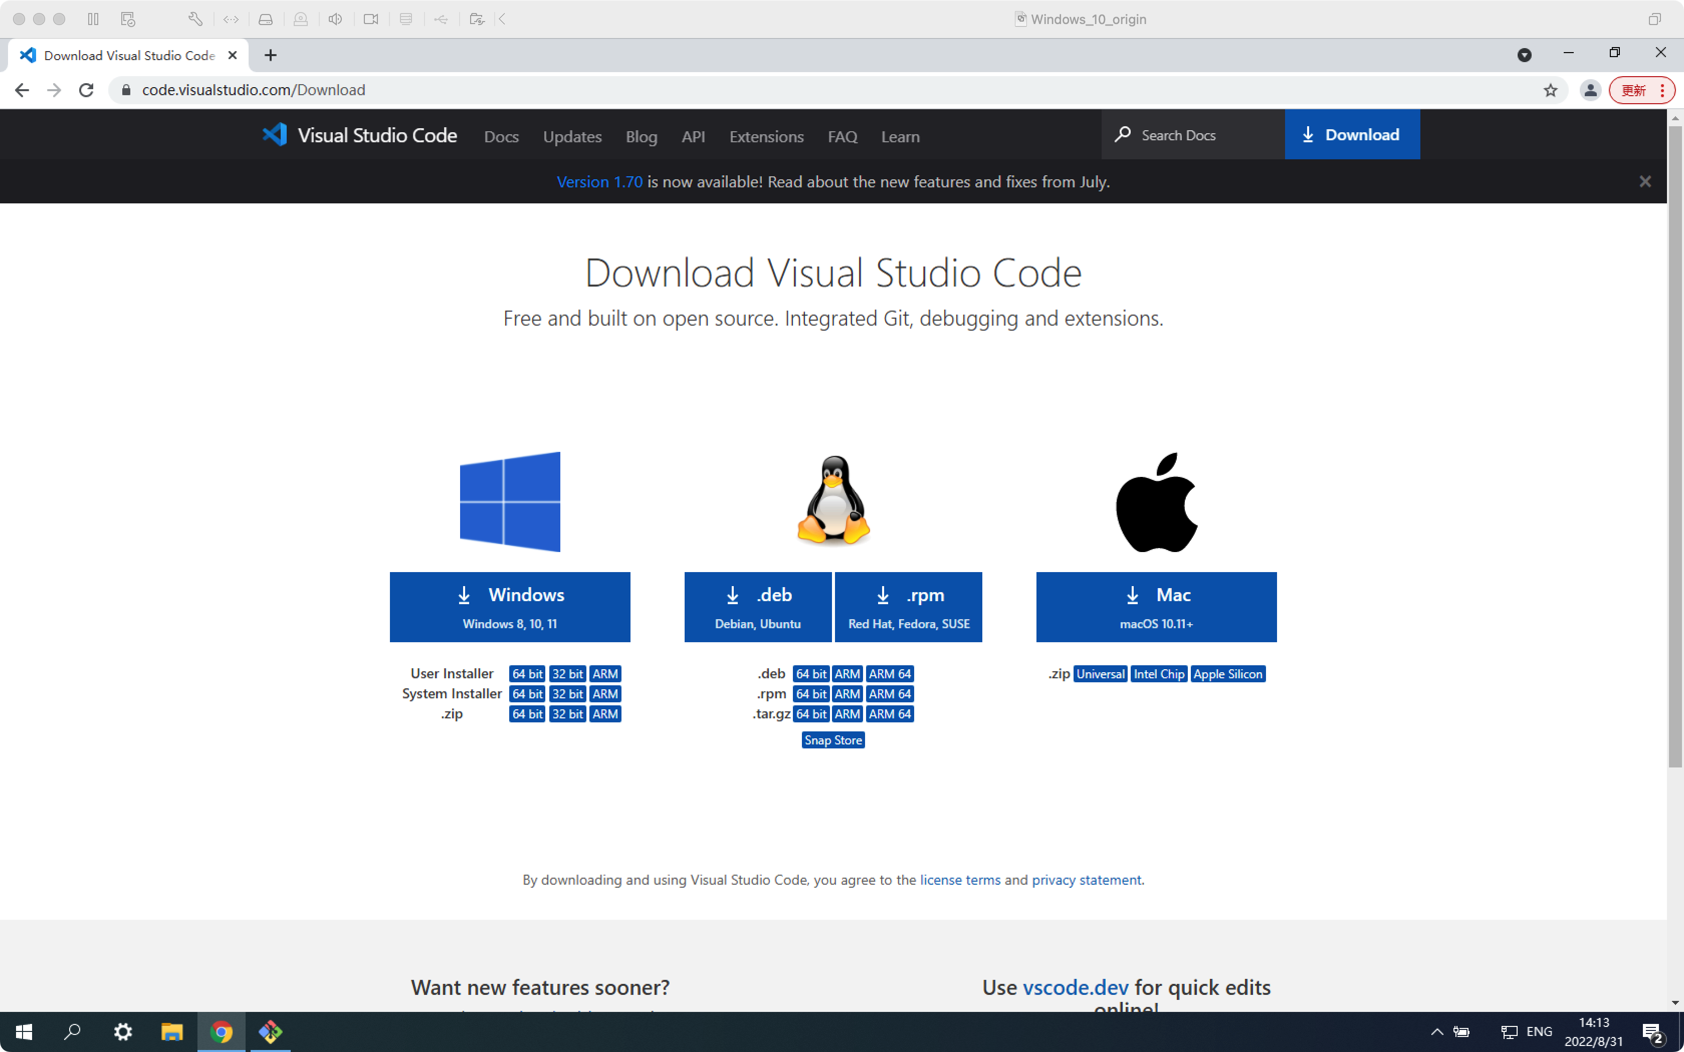Screen dimensions: 1684x1052
Task: Click the Version 1.70 link
Action: pos(599,181)
